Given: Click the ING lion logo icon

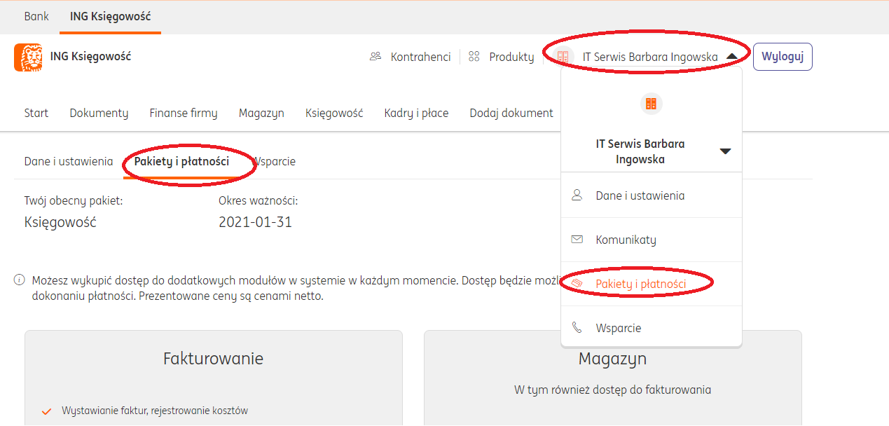Looking at the screenshot, I should point(28,57).
